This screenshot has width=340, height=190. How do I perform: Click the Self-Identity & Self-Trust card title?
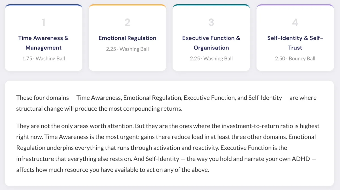click(x=295, y=43)
